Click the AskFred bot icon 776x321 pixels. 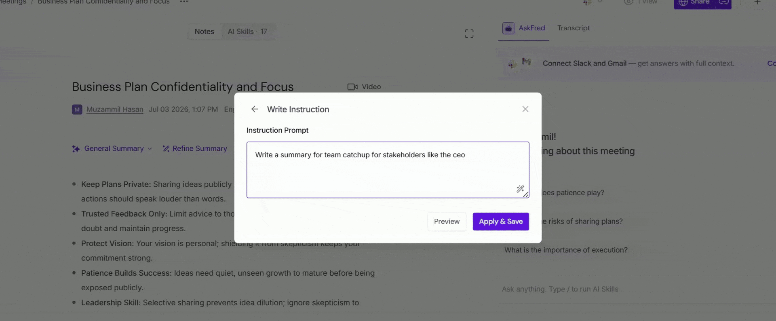coord(508,28)
